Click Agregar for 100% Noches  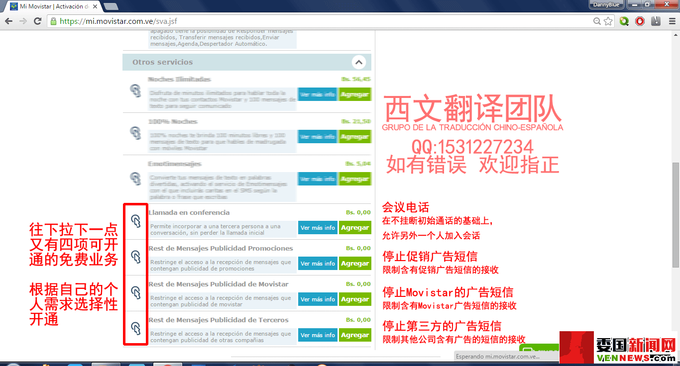coord(355,137)
